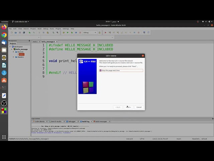
Task: Click the Paste toolbar icon
Action: tap(47, 33)
